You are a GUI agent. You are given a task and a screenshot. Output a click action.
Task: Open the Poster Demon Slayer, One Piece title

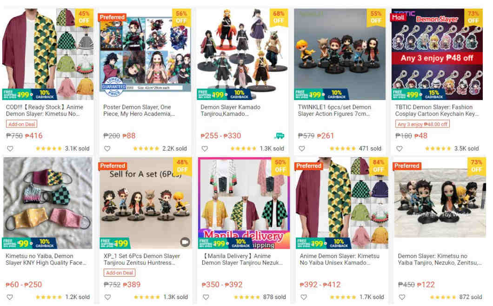139,110
